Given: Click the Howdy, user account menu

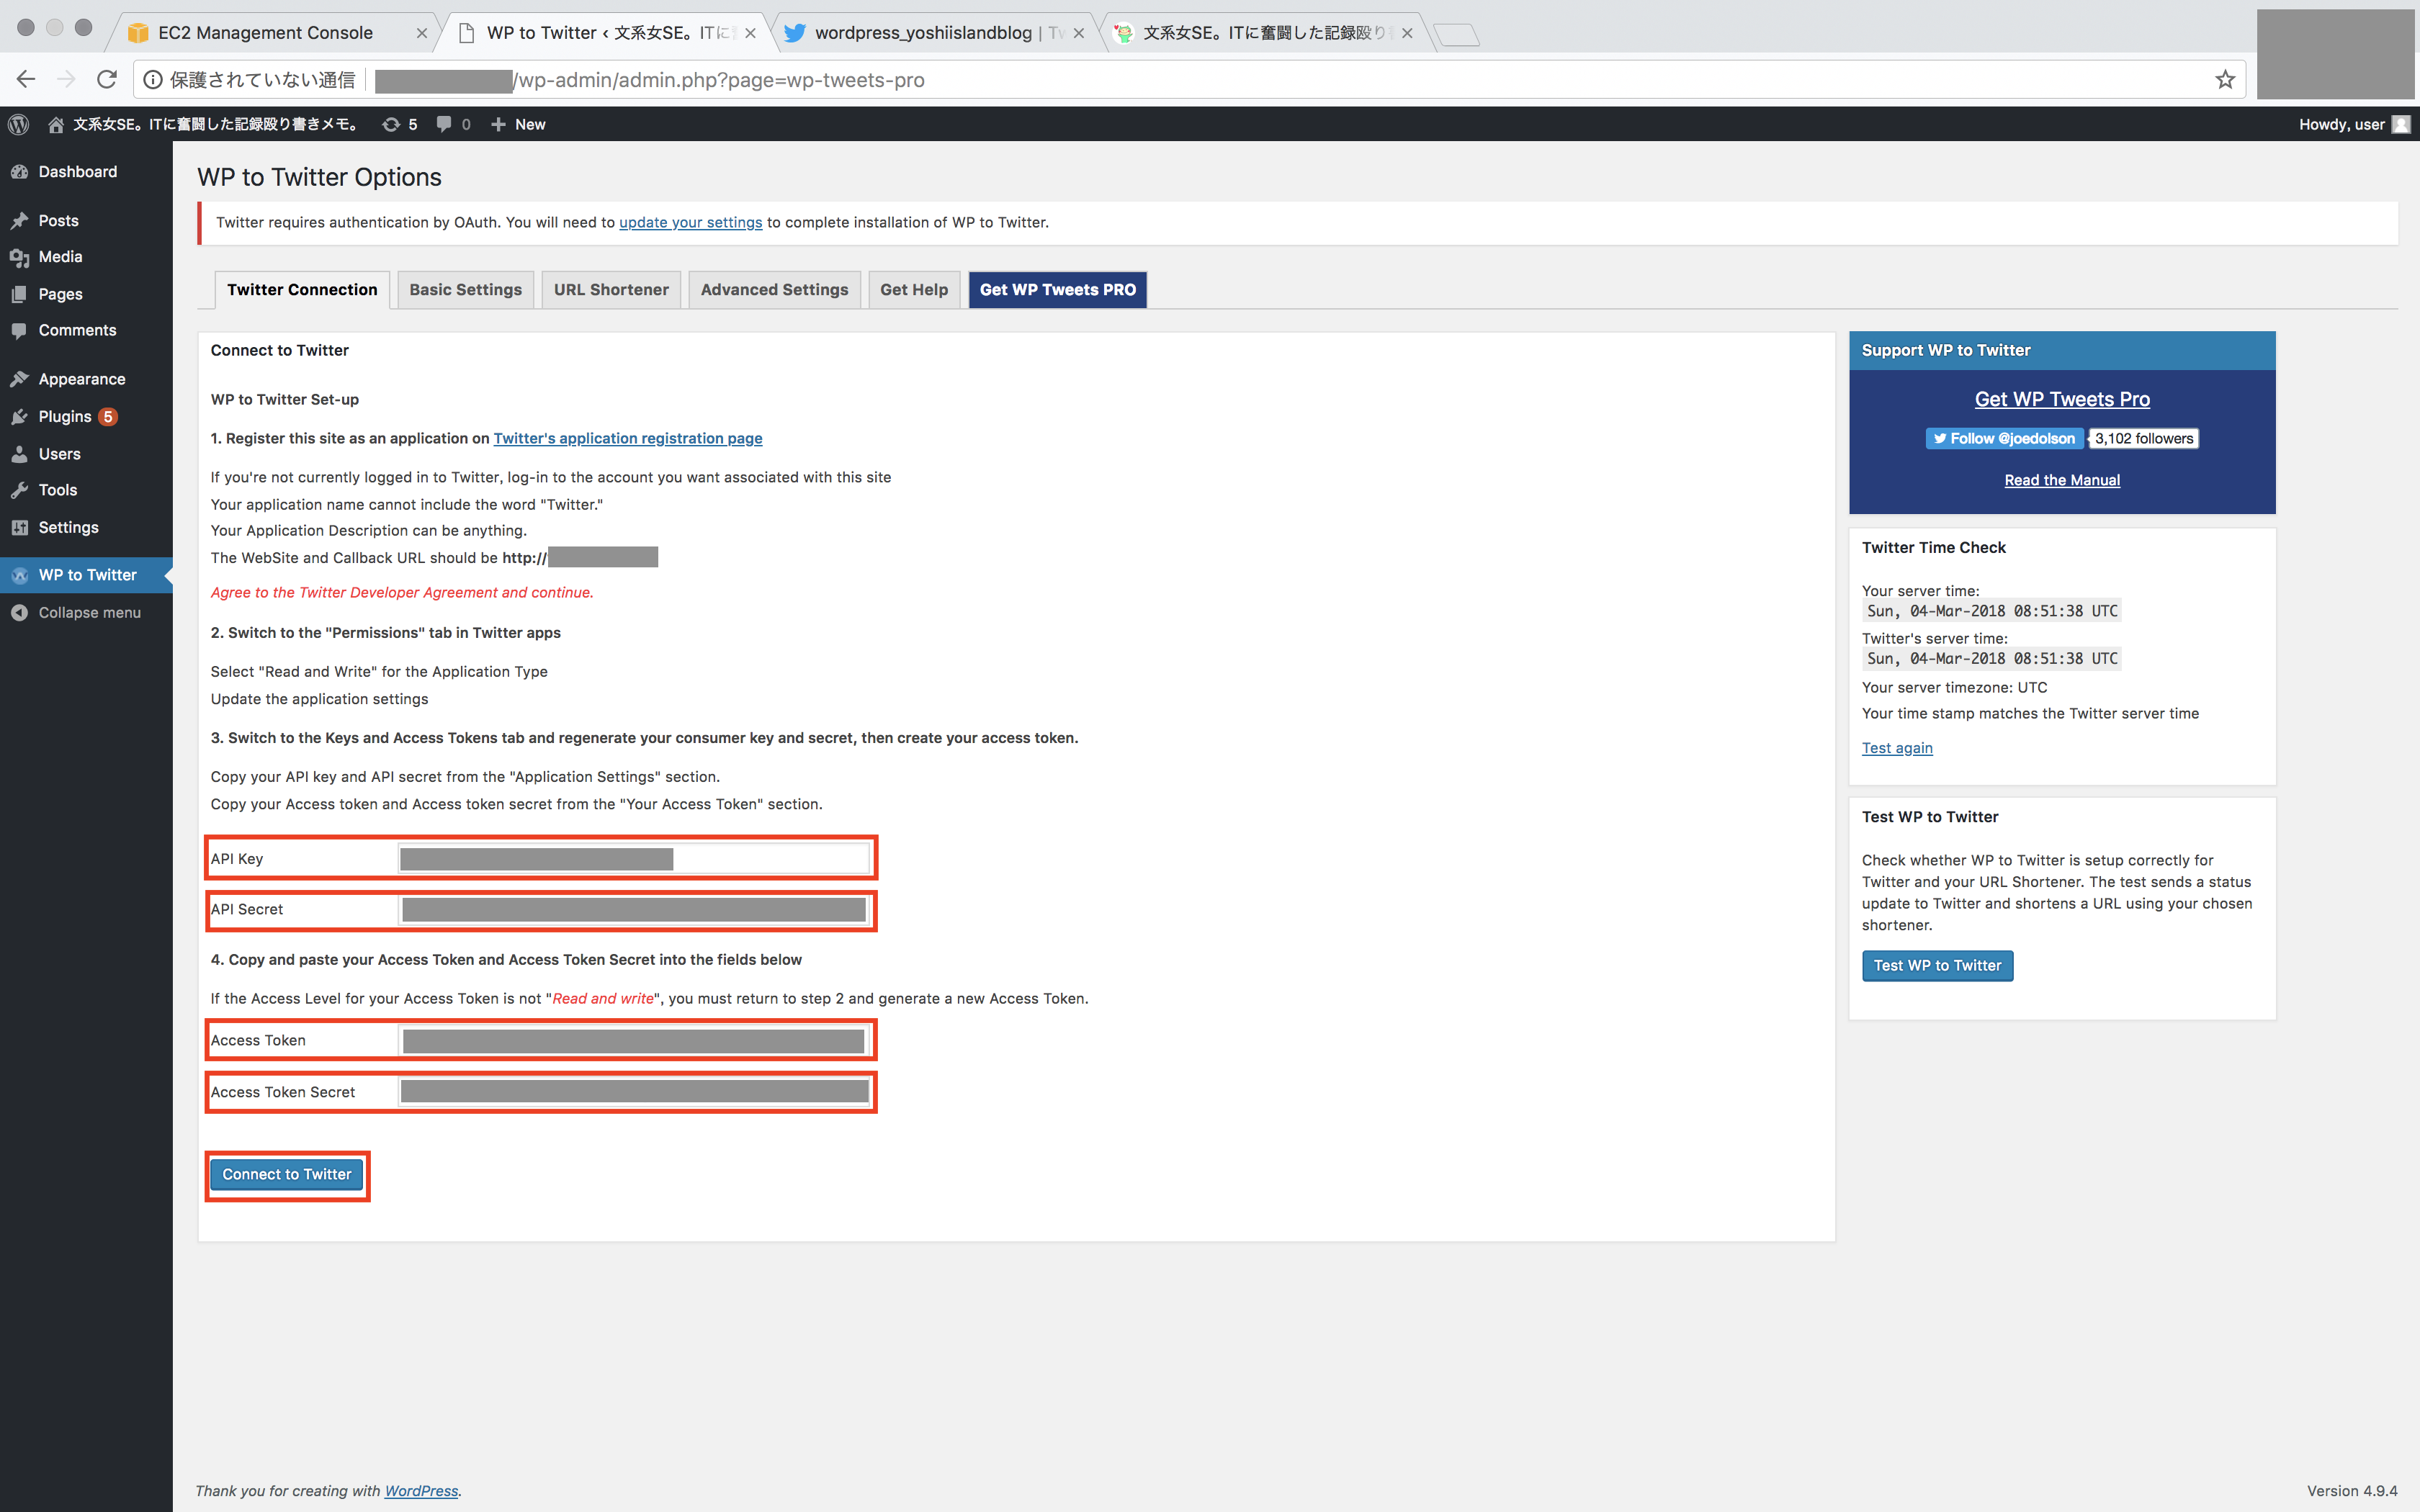Looking at the screenshot, I should 2354,124.
